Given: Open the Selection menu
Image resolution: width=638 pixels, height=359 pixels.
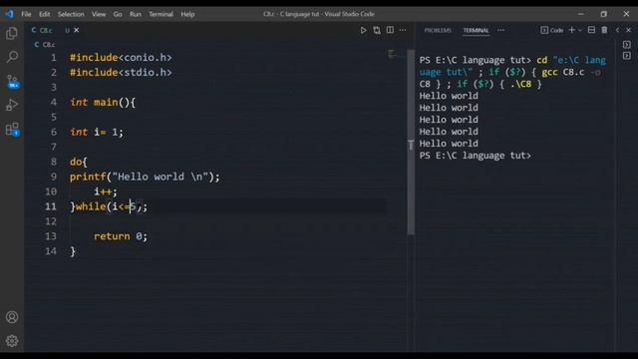Looking at the screenshot, I should [71, 14].
